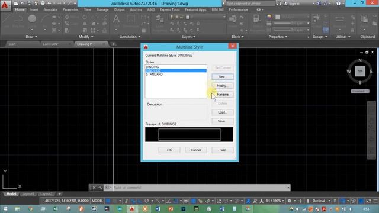Image resolution: width=379 pixels, height=213 pixels.
Task: Expand the Layers panel dropdown
Action: [188, 37]
